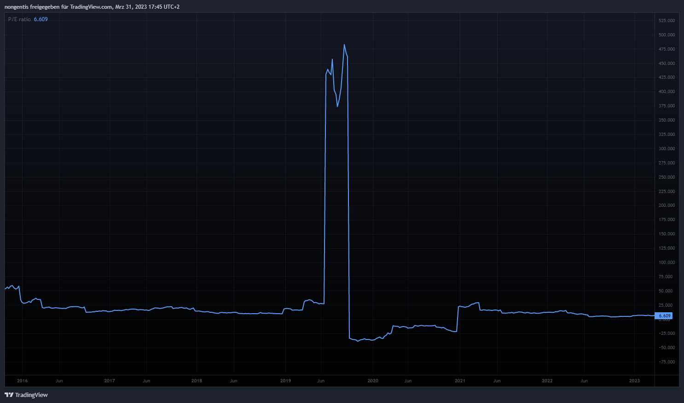684x403 pixels.
Task: Choose the 2022 time axis label
Action: point(547,381)
